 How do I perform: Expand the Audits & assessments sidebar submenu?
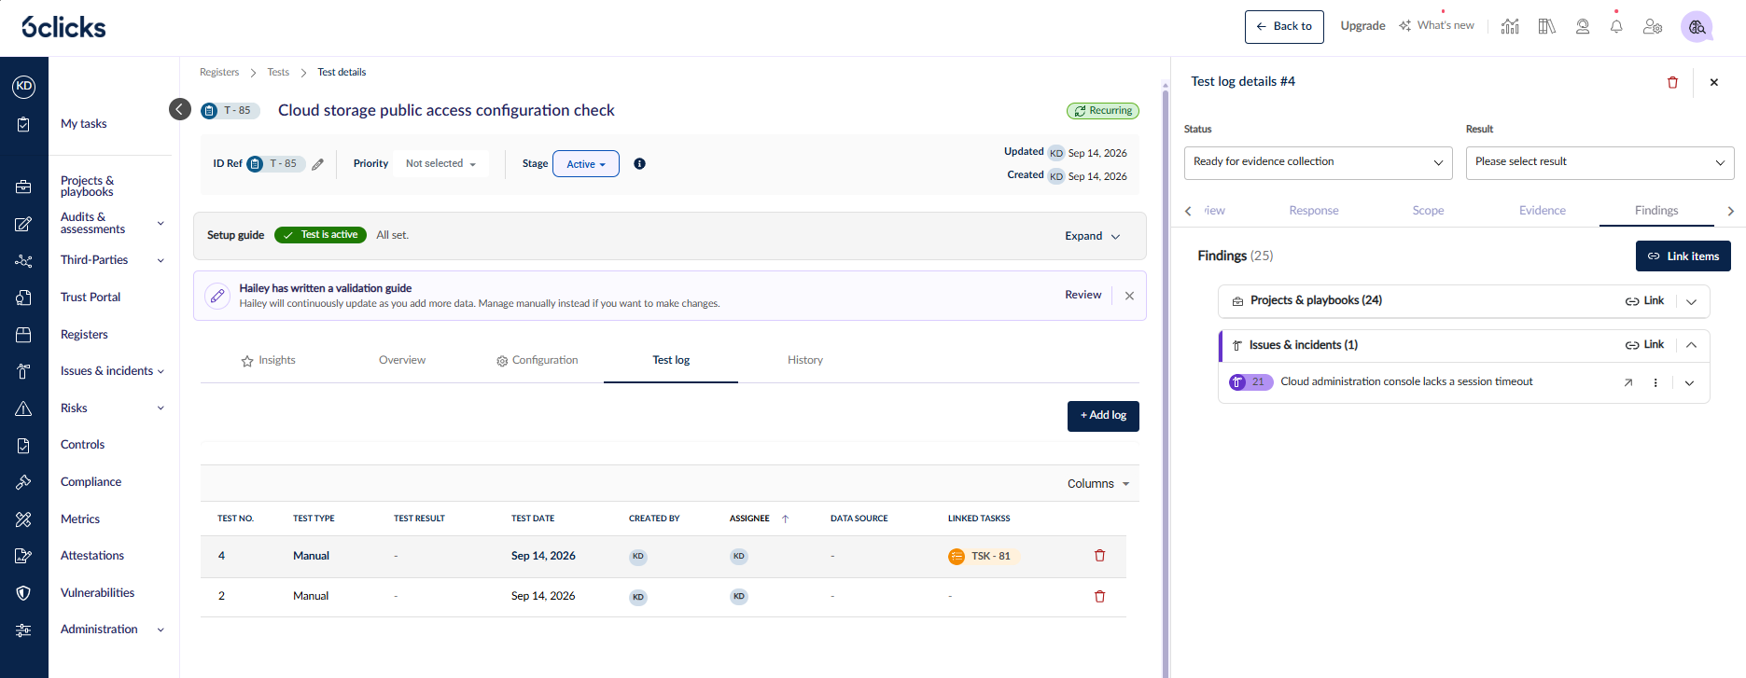point(161,224)
